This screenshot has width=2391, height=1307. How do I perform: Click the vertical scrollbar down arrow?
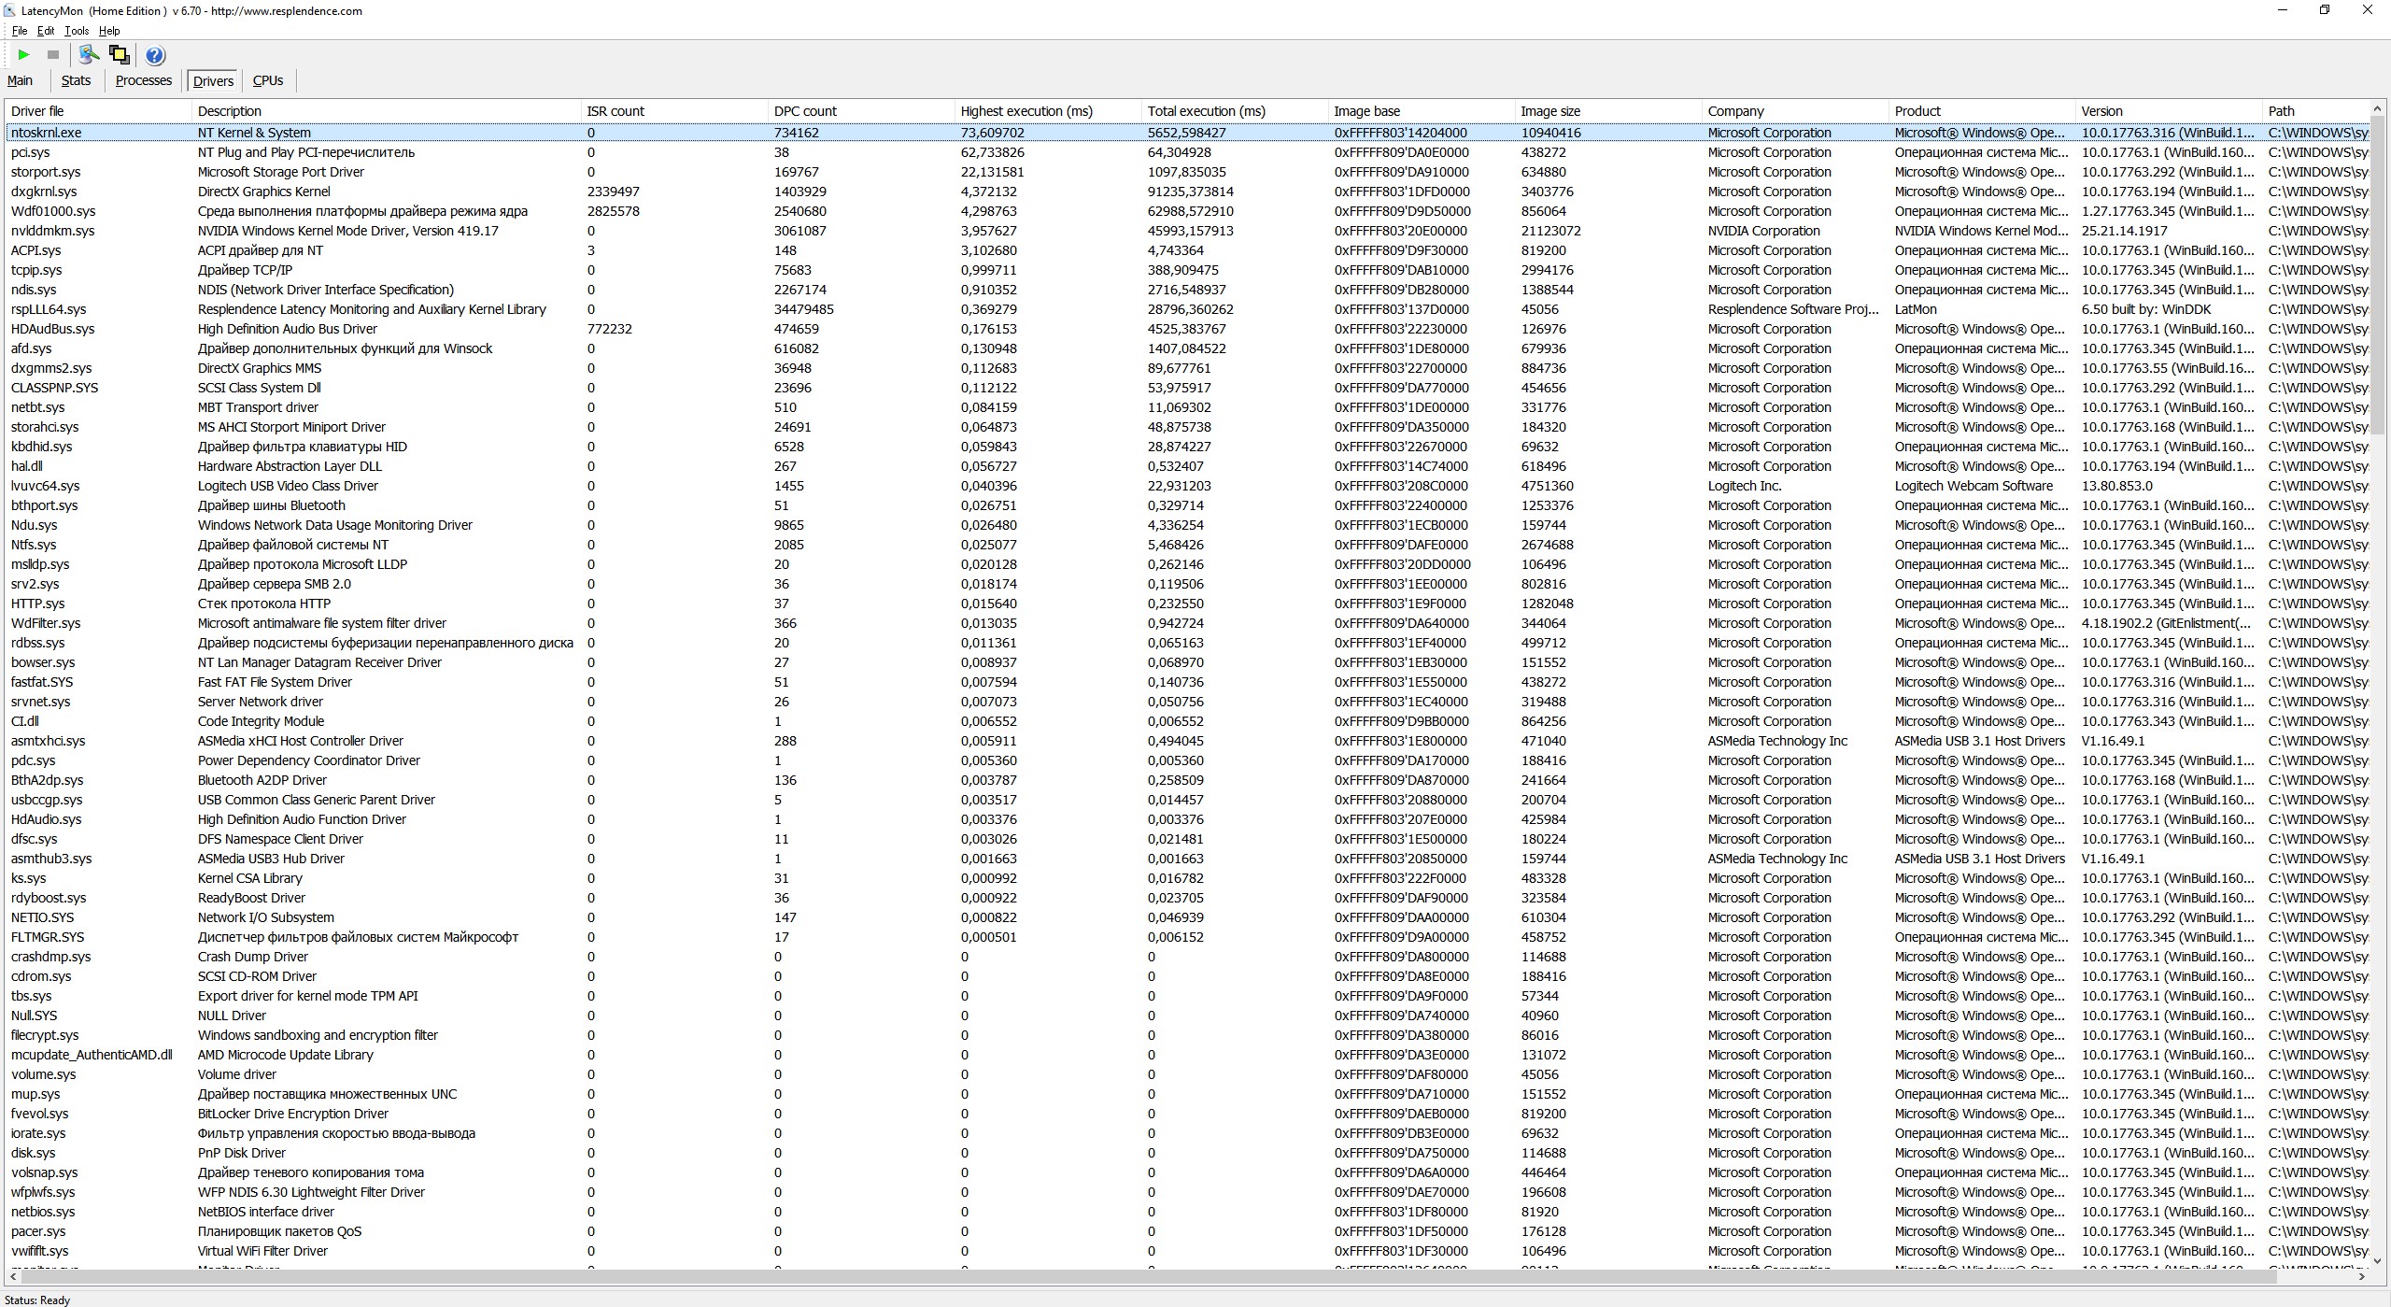[x=2379, y=1259]
